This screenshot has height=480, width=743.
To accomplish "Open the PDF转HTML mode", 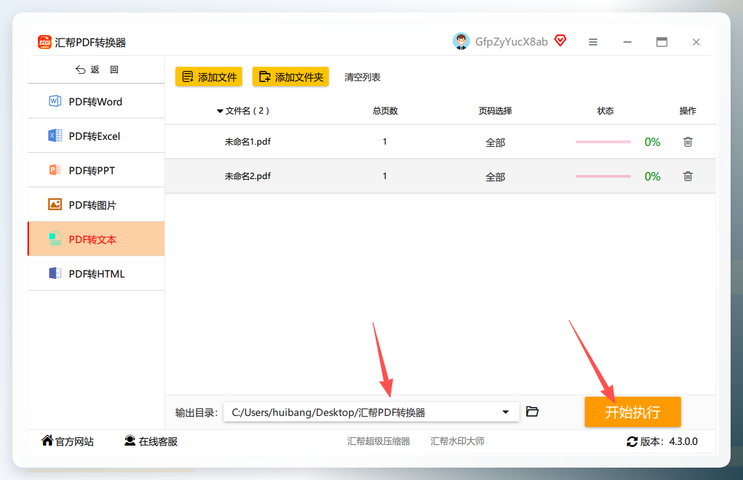I will 96,273.
